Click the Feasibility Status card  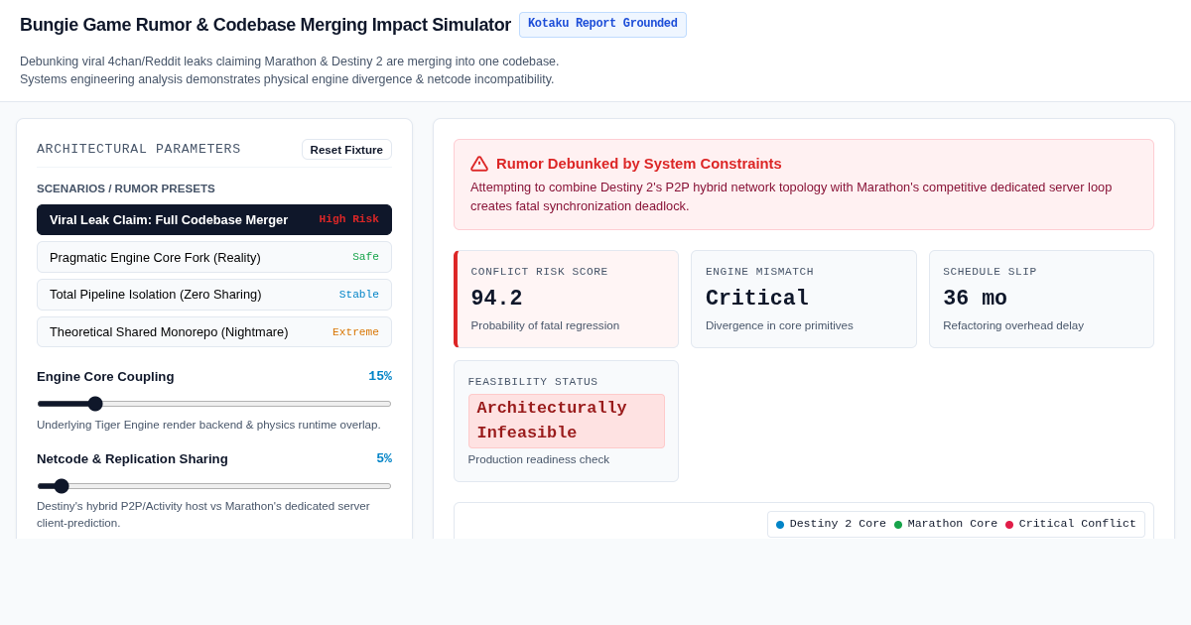[x=567, y=421]
